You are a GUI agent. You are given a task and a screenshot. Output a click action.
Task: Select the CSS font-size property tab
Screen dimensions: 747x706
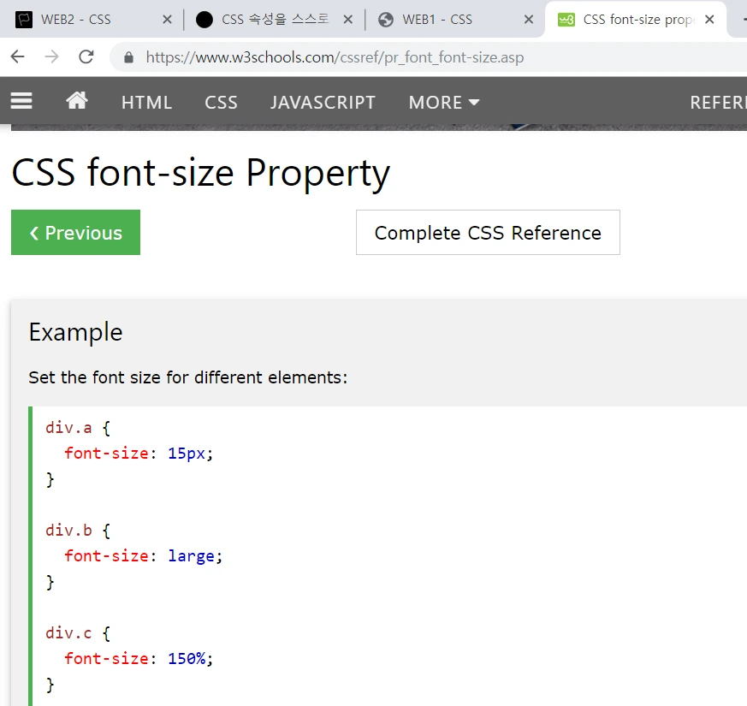636,20
